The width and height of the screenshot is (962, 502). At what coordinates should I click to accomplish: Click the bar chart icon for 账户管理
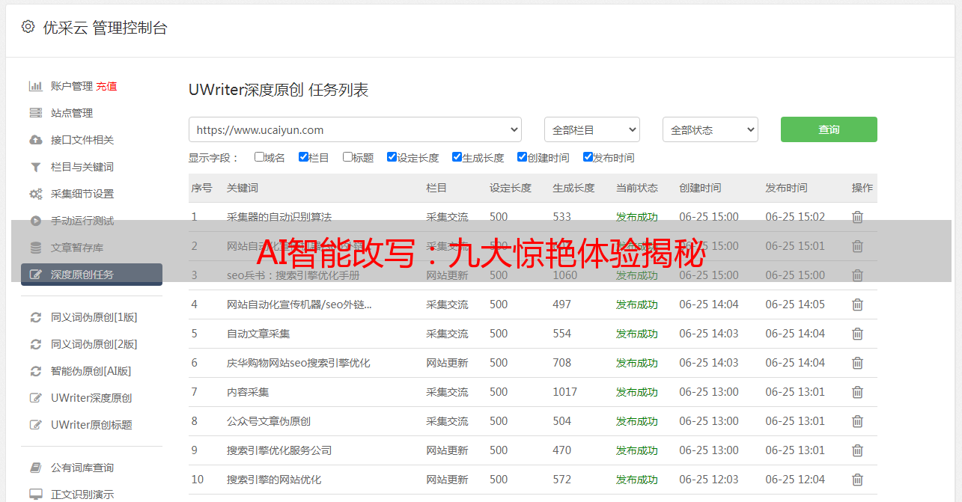pyautogui.click(x=35, y=86)
